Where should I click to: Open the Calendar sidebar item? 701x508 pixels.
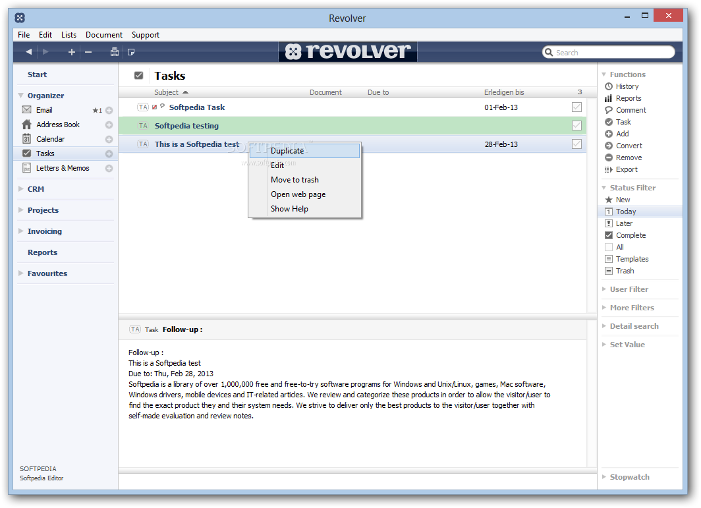(x=50, y=139)
